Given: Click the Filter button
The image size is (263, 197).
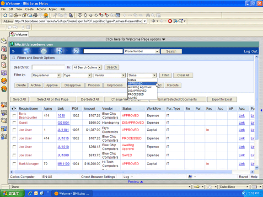Looking at the screenshot, I should click(165, 75).
